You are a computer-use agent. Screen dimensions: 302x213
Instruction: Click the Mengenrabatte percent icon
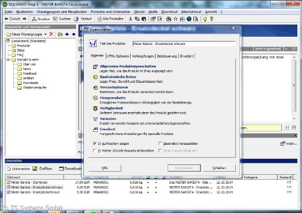(x=95, y=98)
